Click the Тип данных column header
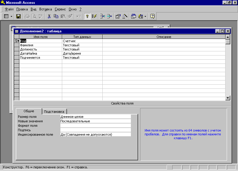This screenshot has height=171, width=238. (82, 37)
